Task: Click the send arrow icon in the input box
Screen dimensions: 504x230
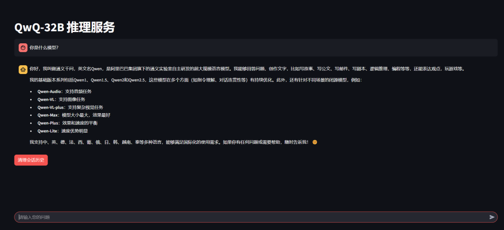Action: pos(492,217)
